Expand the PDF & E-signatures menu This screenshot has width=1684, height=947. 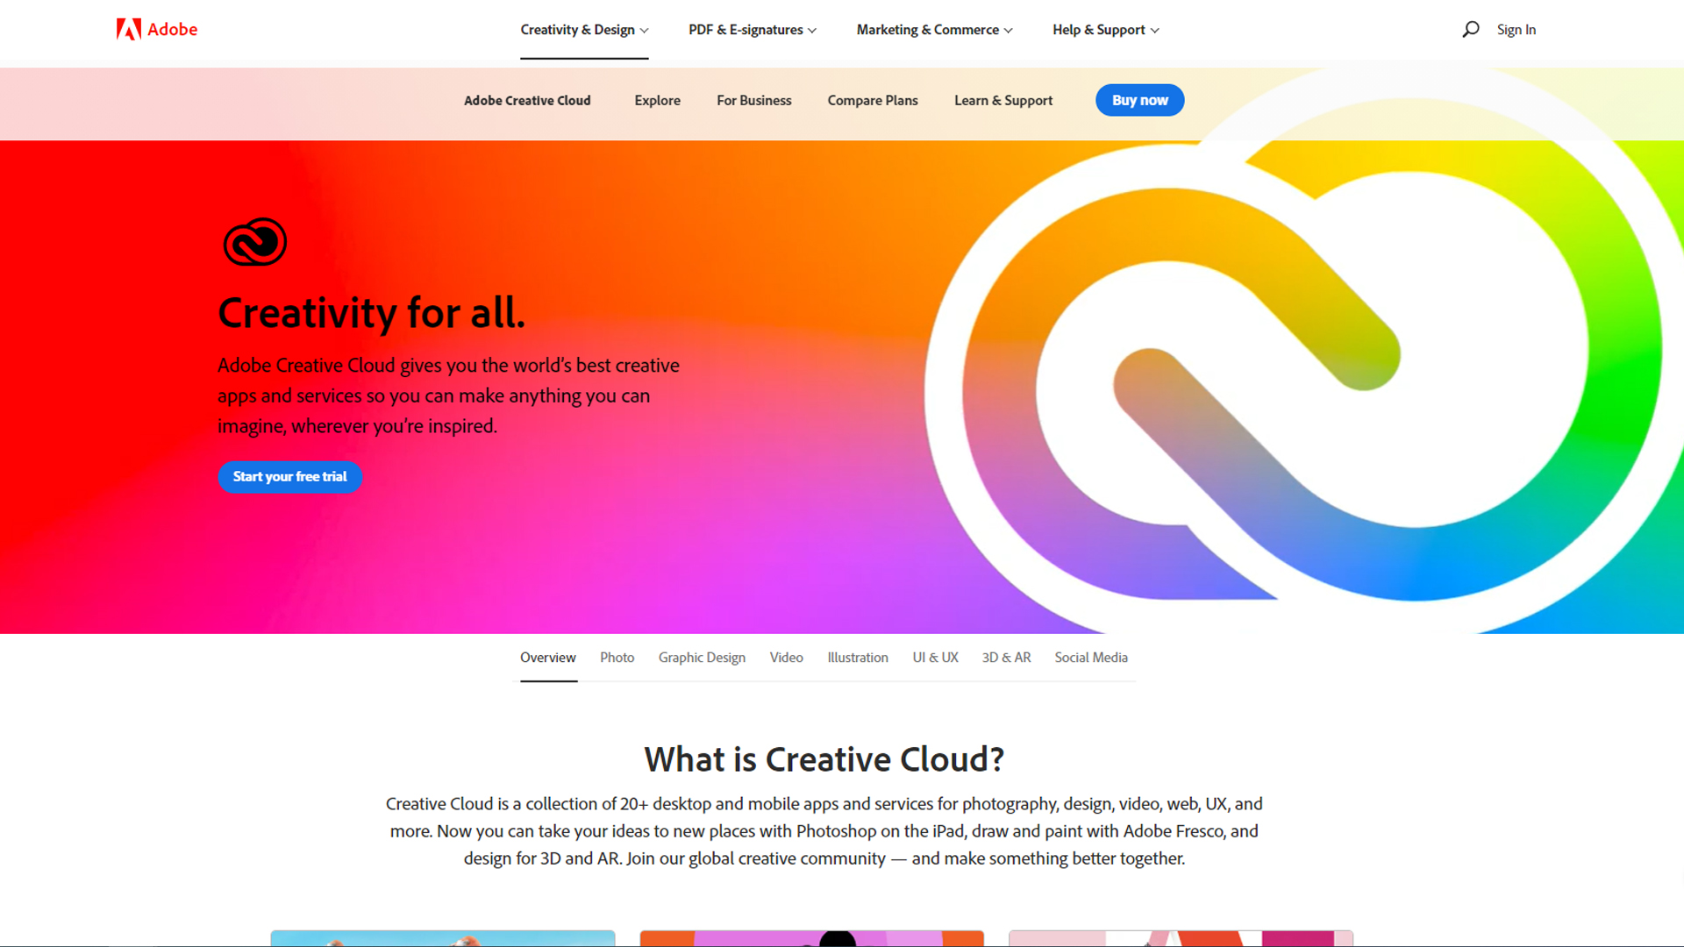[x=753, y=29]
